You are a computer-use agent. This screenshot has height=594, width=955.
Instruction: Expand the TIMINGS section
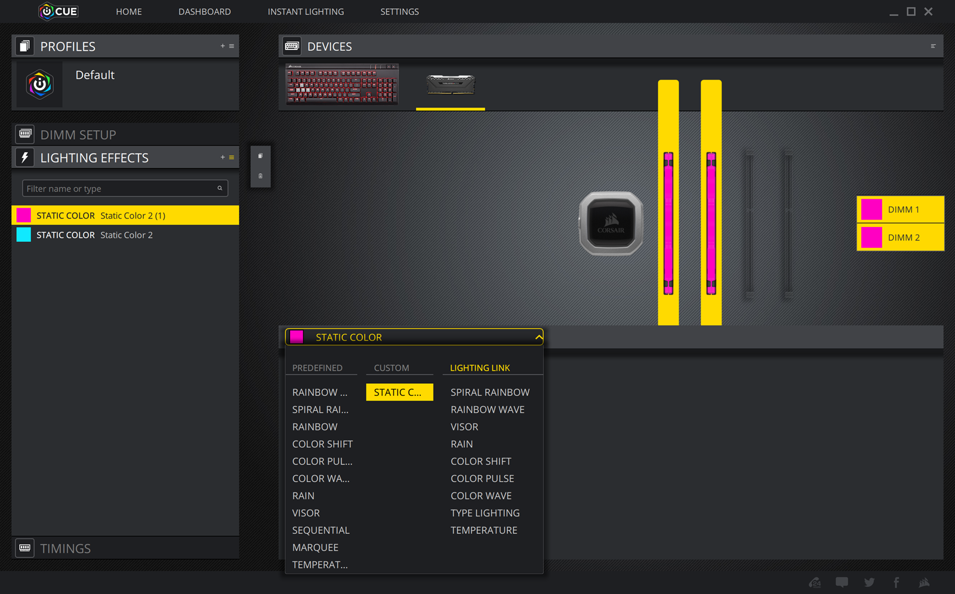[125, 548]
